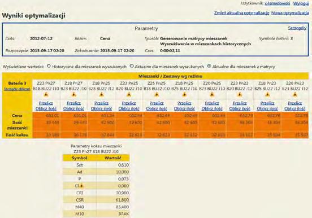Image resolution: width=312 pixels, height=218 pixels.
Task: Click the CSR value 61,800
Action: (x=122, y=200)
